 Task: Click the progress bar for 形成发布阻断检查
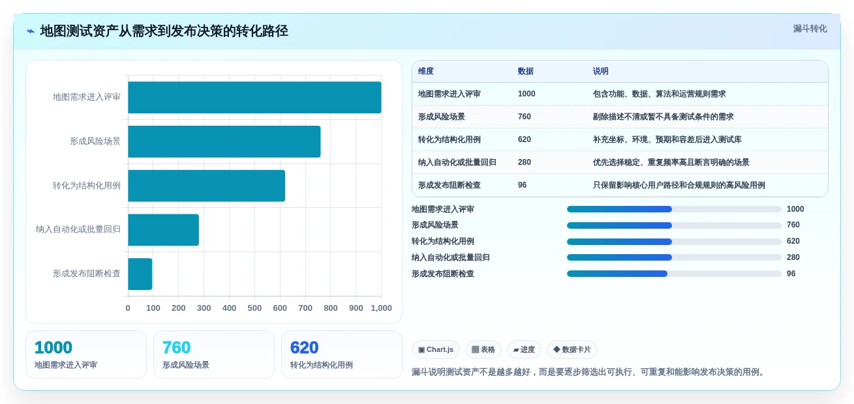point(674,274)
